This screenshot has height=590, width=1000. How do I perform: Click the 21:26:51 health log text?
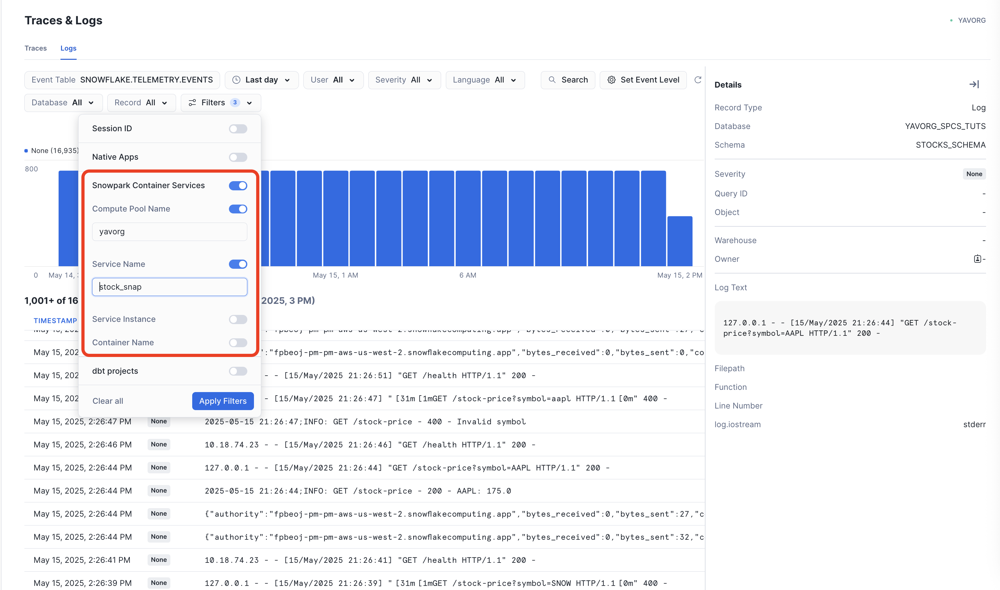[400, 376]
